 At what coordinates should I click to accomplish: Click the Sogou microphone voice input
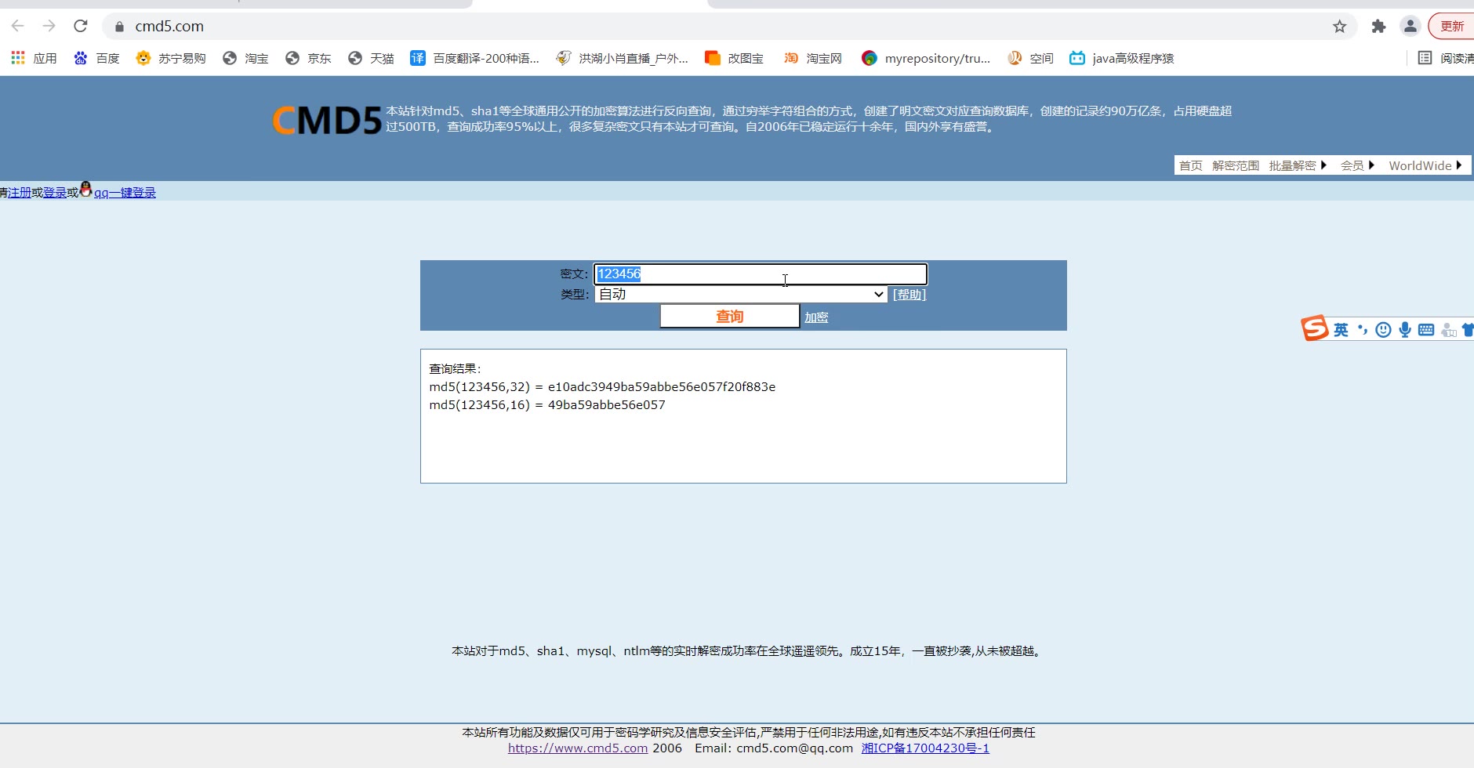1405,330
